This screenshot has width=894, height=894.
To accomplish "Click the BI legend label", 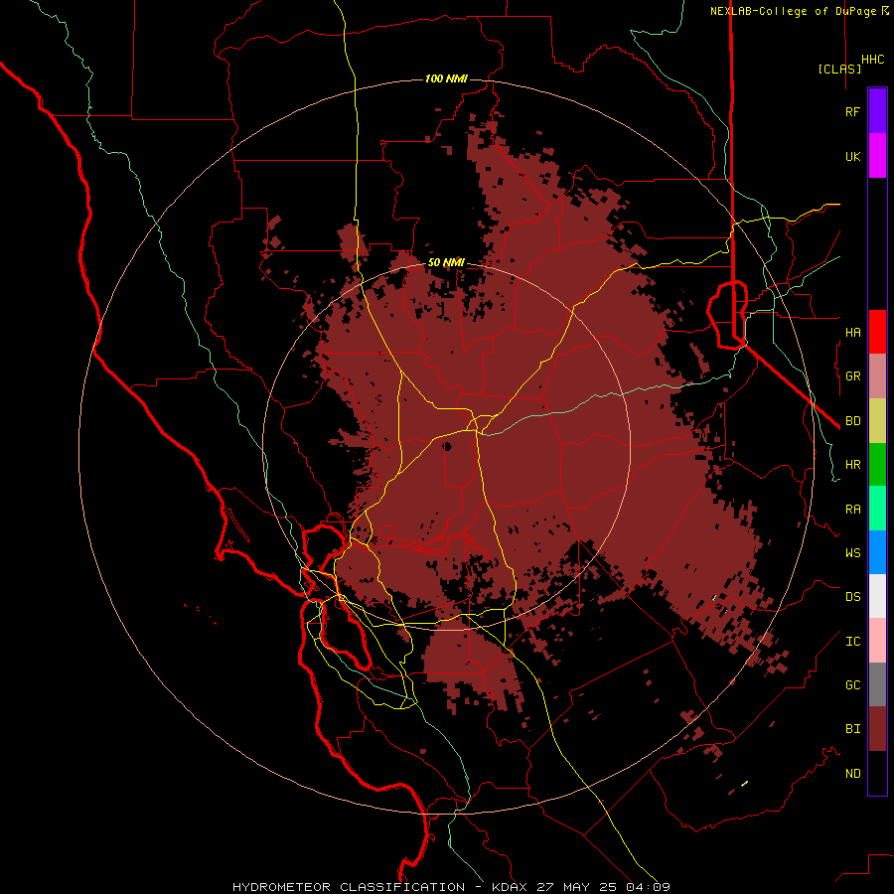I will (x=852, y=729).
